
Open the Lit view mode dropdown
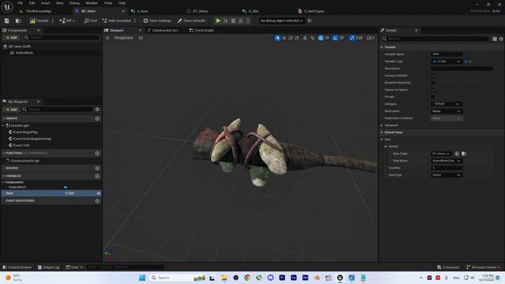point(140,38)
